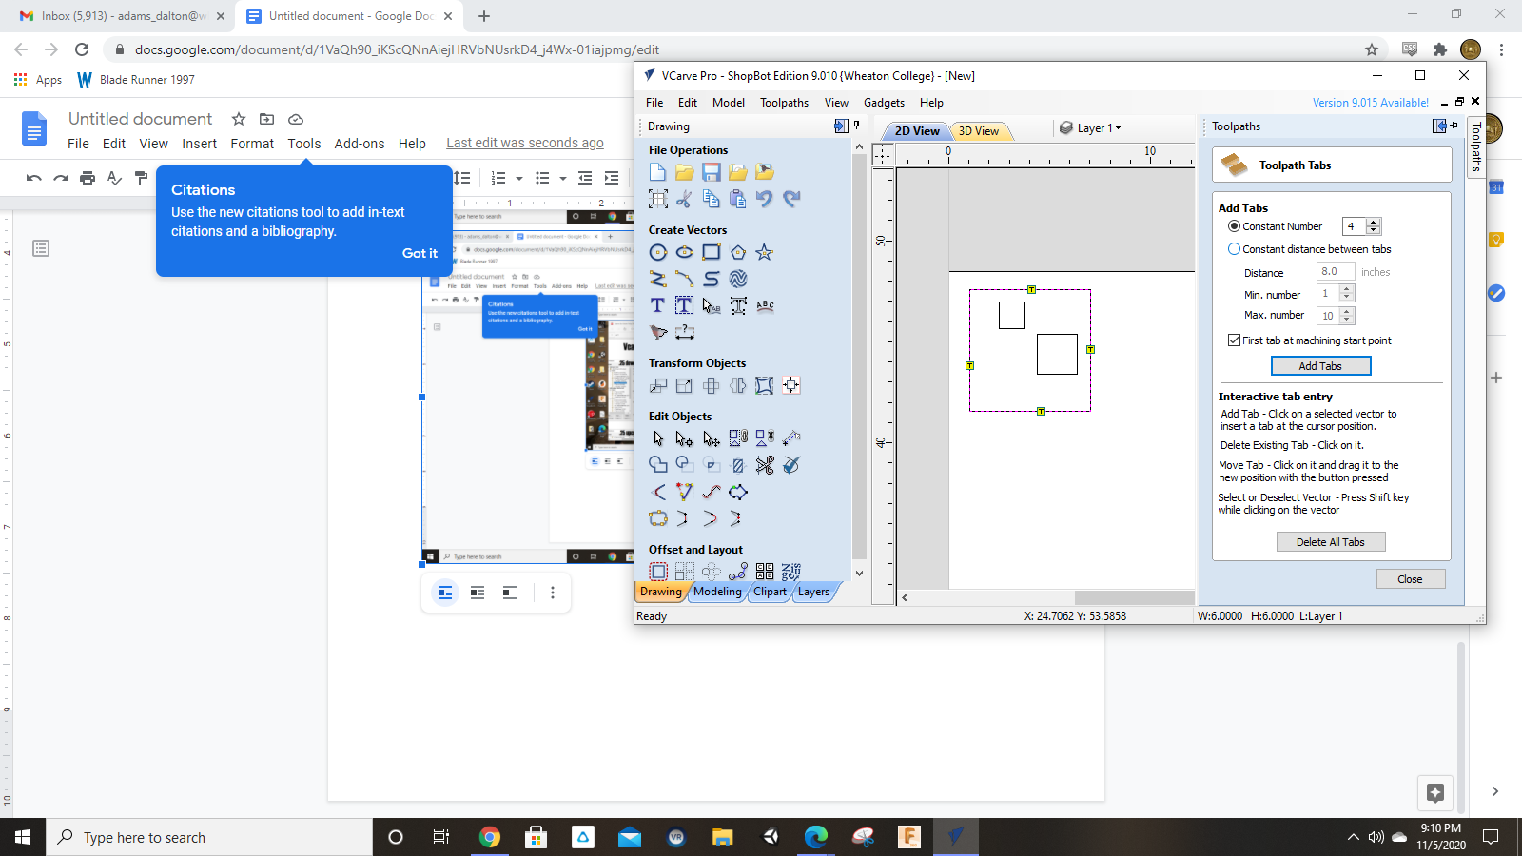The image size is (1522, 856).
Task: Open the Version 9.015 Available link
Action: click(x=1370, y=103)
